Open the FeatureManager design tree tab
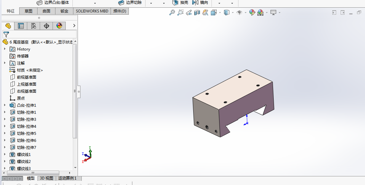The height and width of the screenshot is (185, 365). coord(8,26)
